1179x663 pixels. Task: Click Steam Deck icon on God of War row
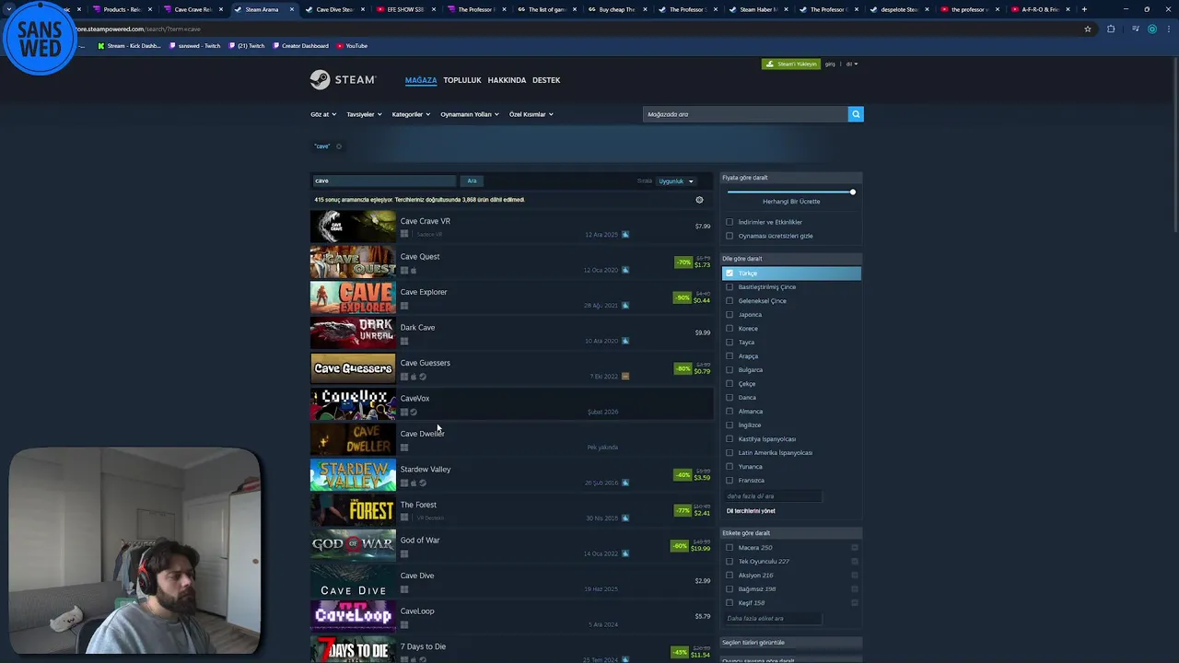(x=625, y=553)
